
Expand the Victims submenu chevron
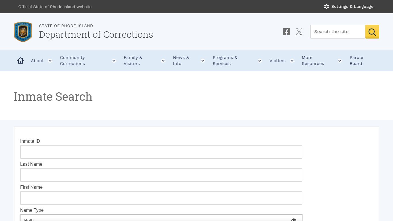point(292,61)
